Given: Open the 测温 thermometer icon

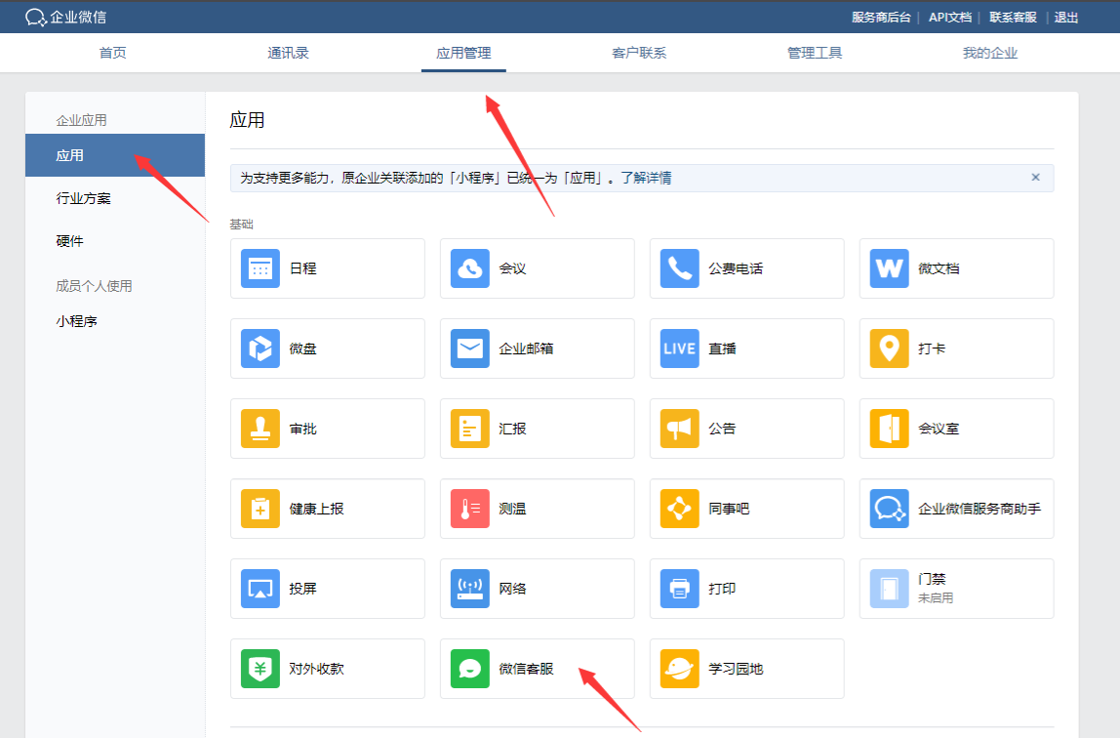Looking at the screenshot, I should click(470, 509).
